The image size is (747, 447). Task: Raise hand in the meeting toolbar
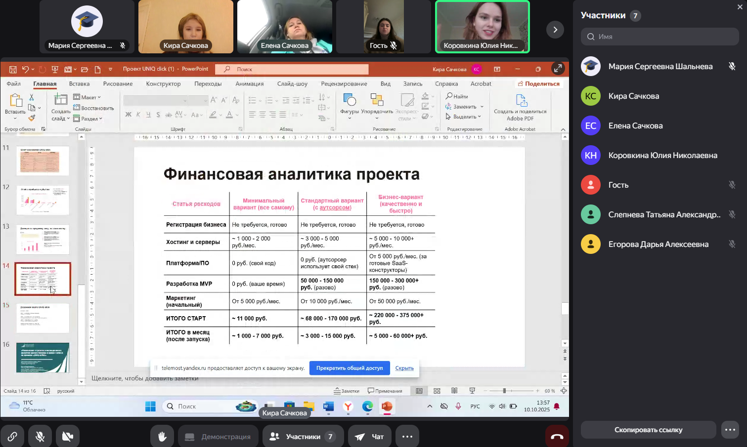point(162,437)
